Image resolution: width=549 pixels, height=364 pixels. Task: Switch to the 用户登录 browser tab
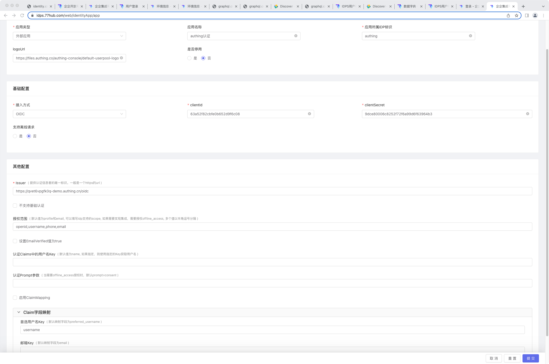click(x=132, y=6)
